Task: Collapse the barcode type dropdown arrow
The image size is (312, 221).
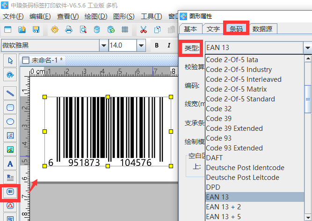Action: [307, 48]
